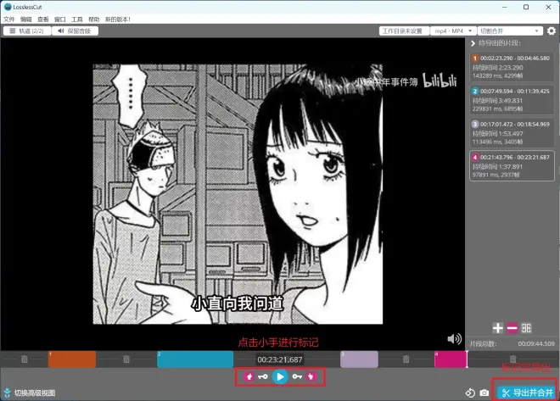Collapse the 待导出的片段 segment list chevron

coord(473,43)
